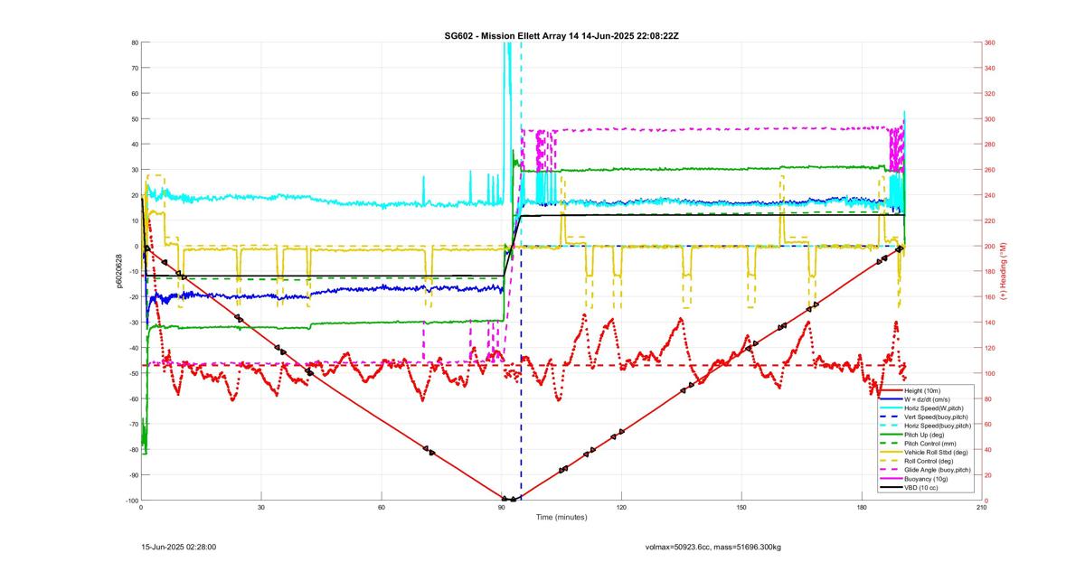1085x562 pixels.
Task: Click the right heading axis tick '120'
Action: [x=990, y=348]
